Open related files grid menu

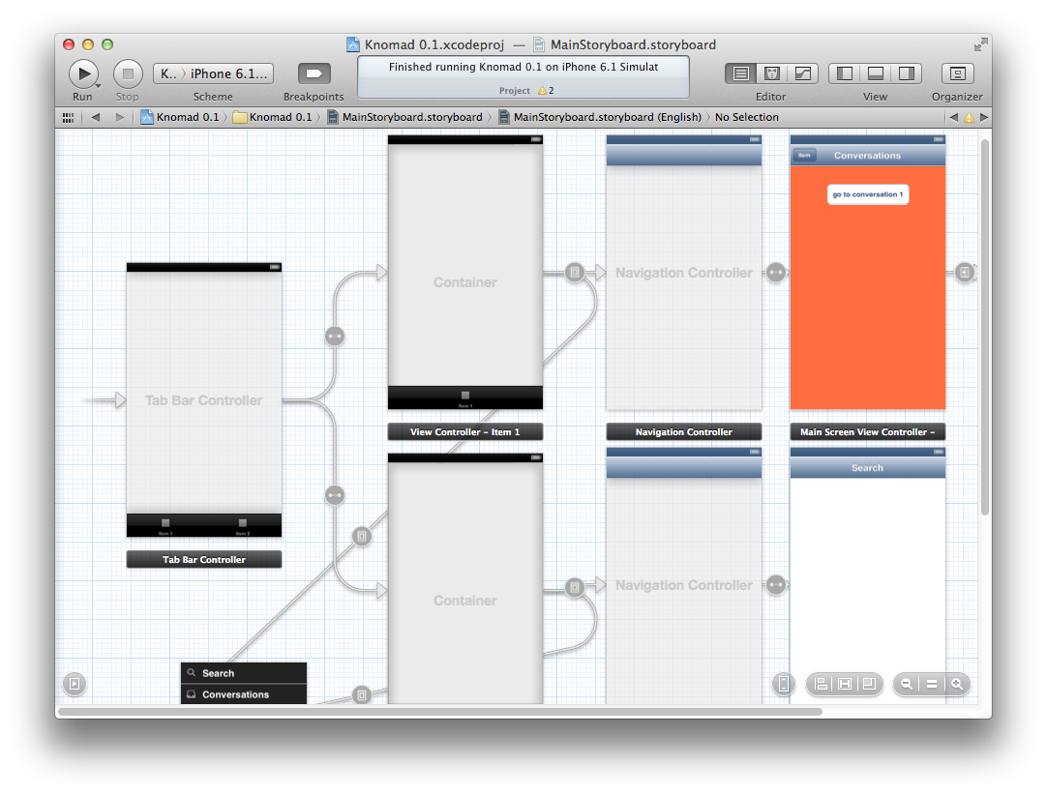pos(68,117)
